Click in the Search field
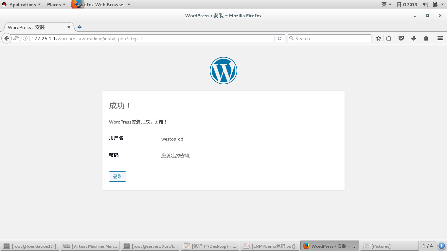 click(x=330, y=38)
